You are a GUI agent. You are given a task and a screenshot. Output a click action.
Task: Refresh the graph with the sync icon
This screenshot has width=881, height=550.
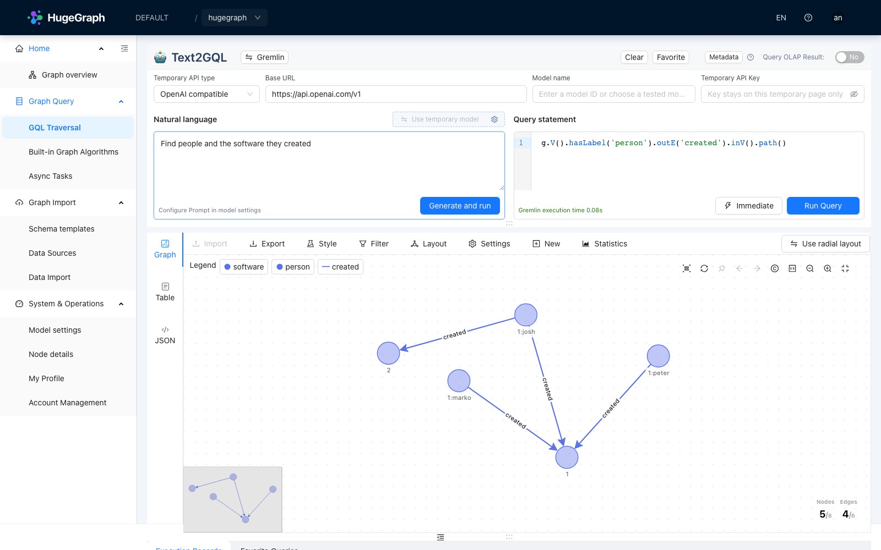(704, 268)
